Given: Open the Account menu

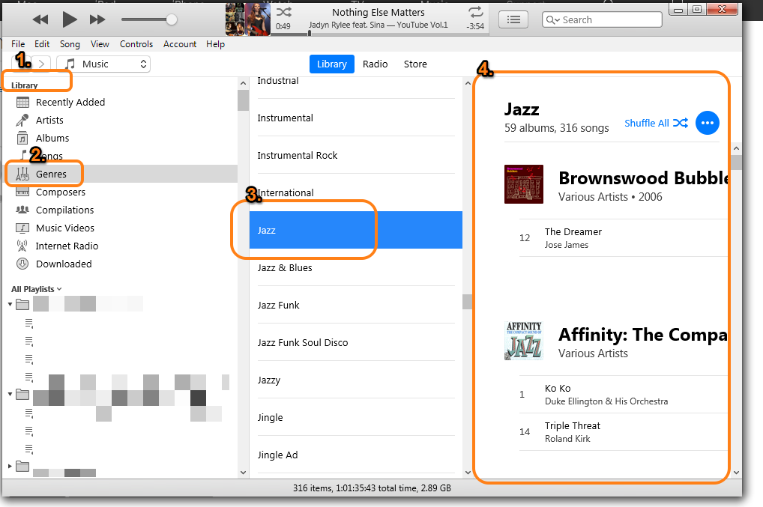Looking at the screenshot, I should tap(180, 43).
